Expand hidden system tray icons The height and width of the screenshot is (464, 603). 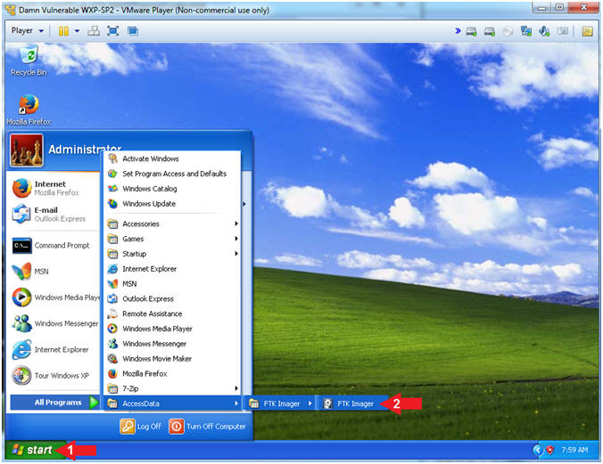pos(537,450)
